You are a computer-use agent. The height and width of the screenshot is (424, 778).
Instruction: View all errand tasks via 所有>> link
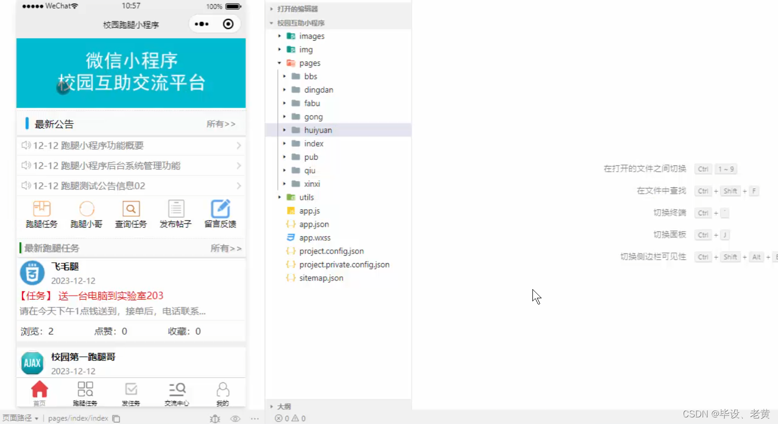[x=226, y=248]
